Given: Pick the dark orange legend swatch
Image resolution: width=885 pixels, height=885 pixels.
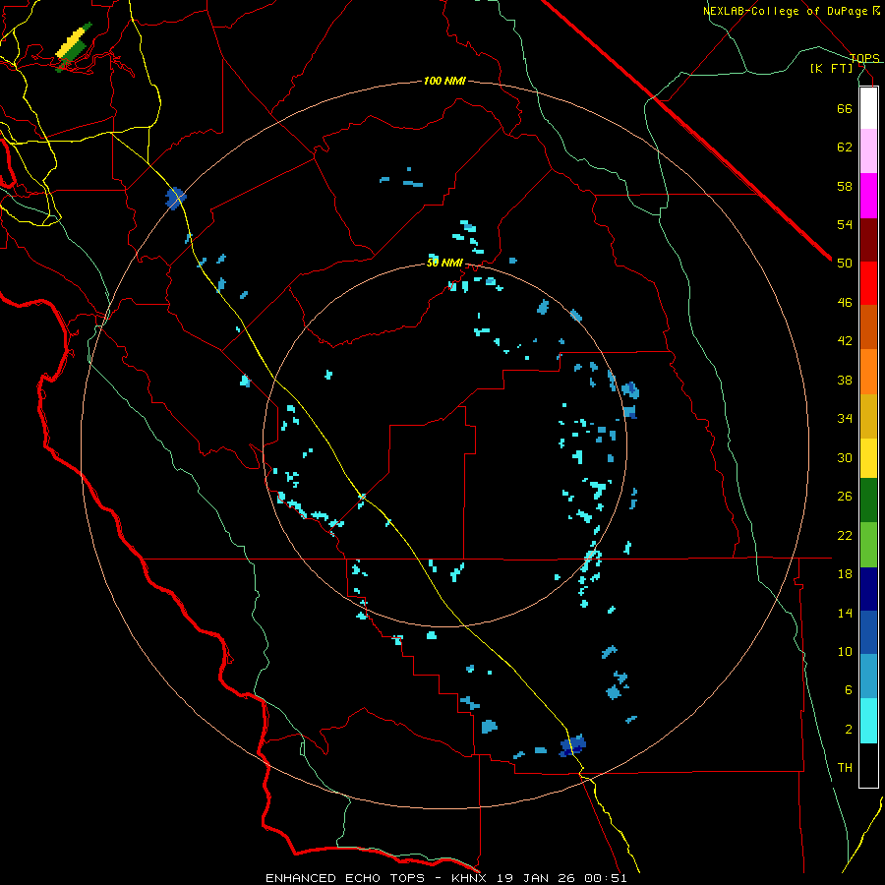Looking at the screenshot, I should tap(868, 326).
